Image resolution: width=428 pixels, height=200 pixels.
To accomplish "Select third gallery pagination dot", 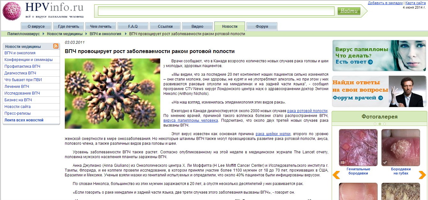I will coord(385,124).
